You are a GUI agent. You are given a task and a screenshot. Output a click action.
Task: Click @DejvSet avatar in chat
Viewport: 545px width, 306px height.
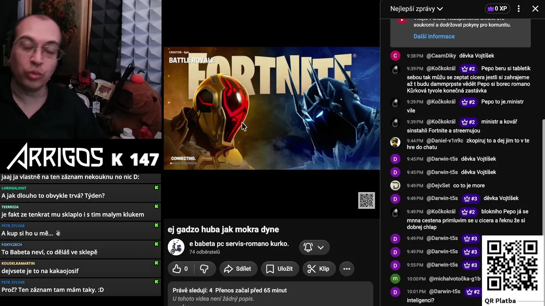tap(395, 185)
